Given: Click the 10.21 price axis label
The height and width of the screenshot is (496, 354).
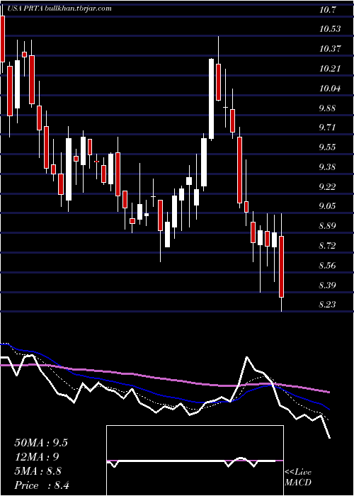Looking at the screenshot, I should pyautogui.click(x=330, y=69).
